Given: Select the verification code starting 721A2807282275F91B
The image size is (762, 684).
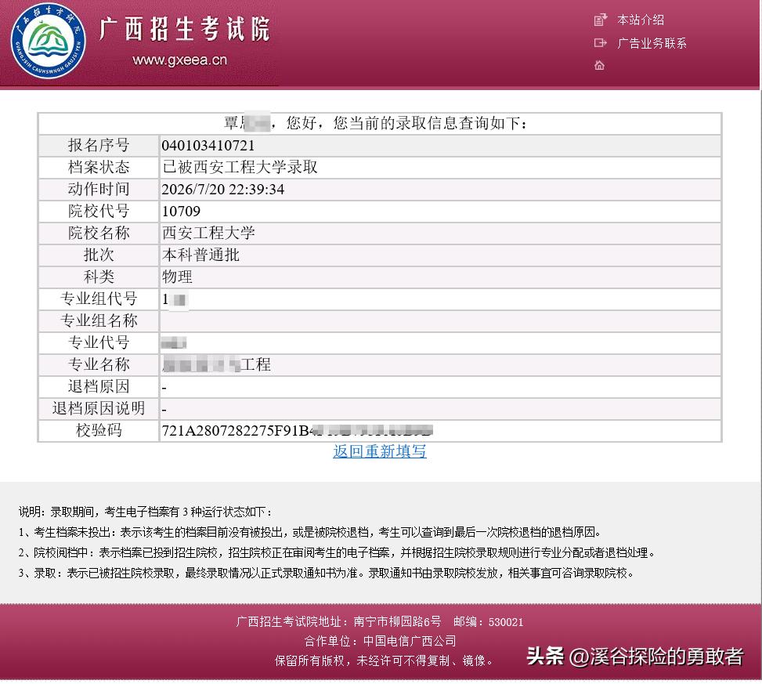Looking at the screenshot, I should click(297, 430).
